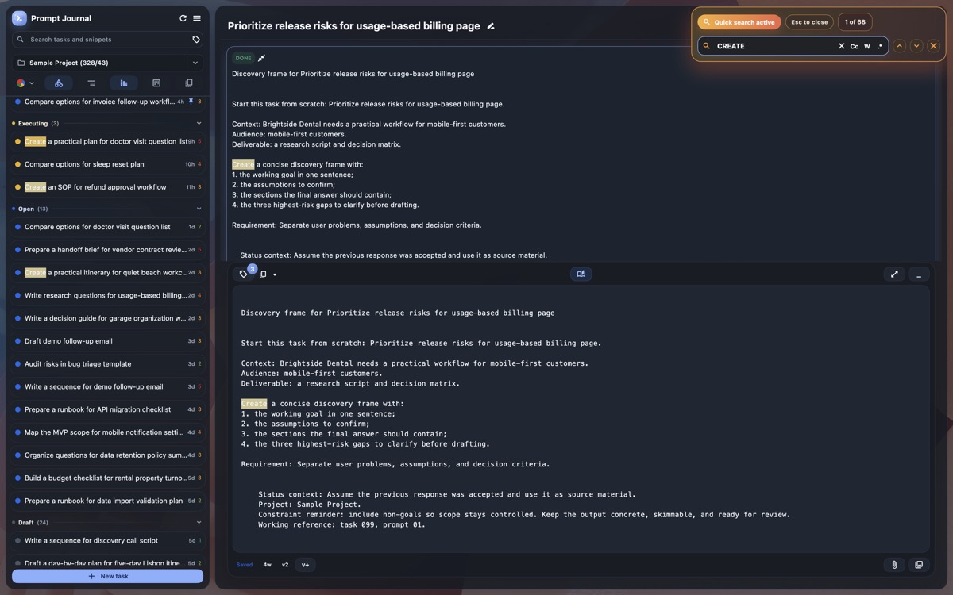
Task: Toggle the bar chart view icon
Action: 124,83
